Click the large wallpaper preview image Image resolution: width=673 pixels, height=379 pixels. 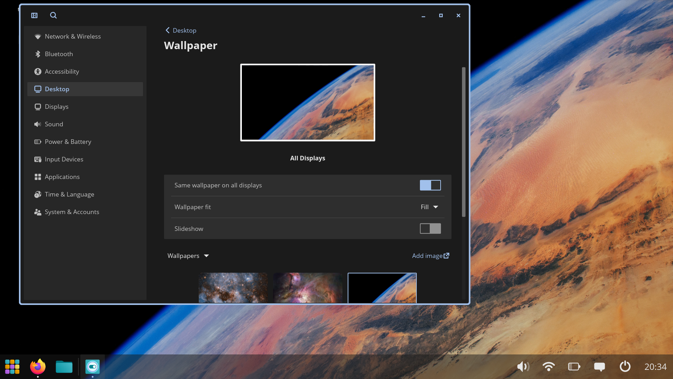click(x=308, y=102)
